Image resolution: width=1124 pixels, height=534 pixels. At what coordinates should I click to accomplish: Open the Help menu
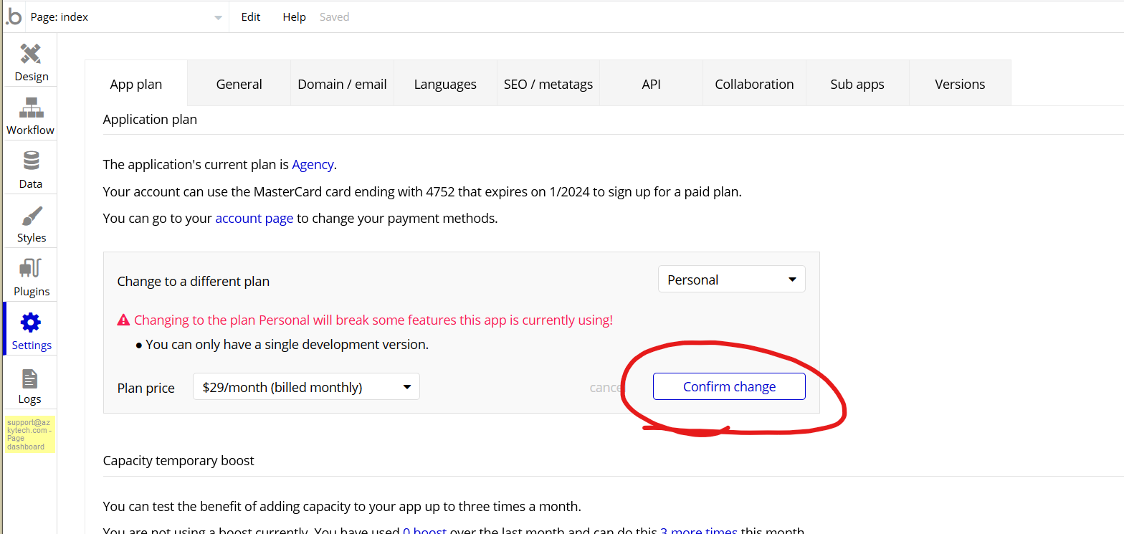point(294,17)
